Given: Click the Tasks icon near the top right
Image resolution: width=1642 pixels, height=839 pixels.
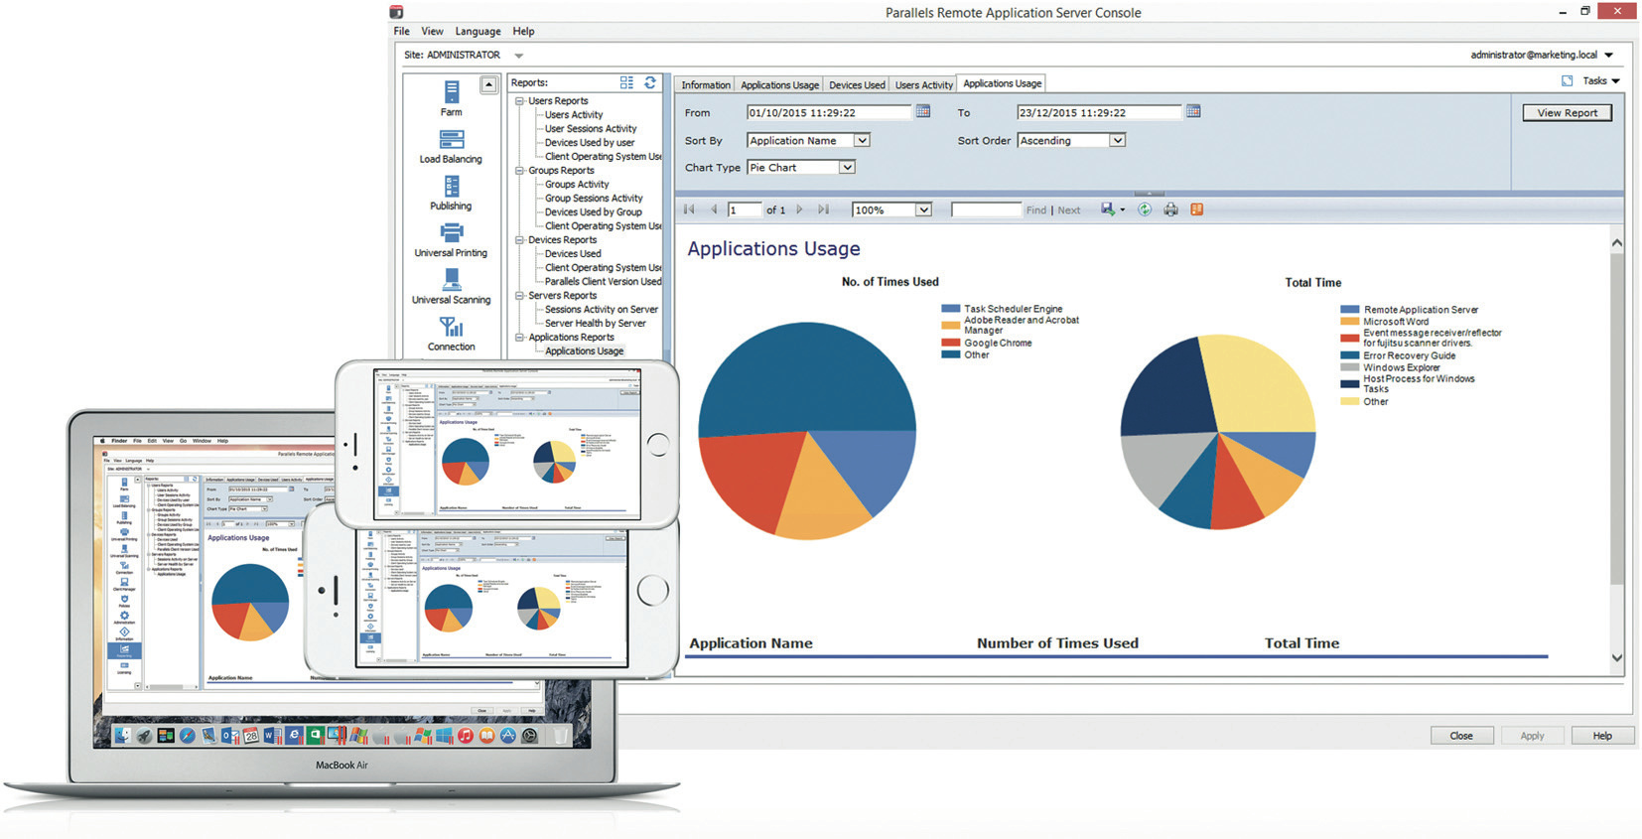Looking at the screenshot, I should pos(1567,81).
